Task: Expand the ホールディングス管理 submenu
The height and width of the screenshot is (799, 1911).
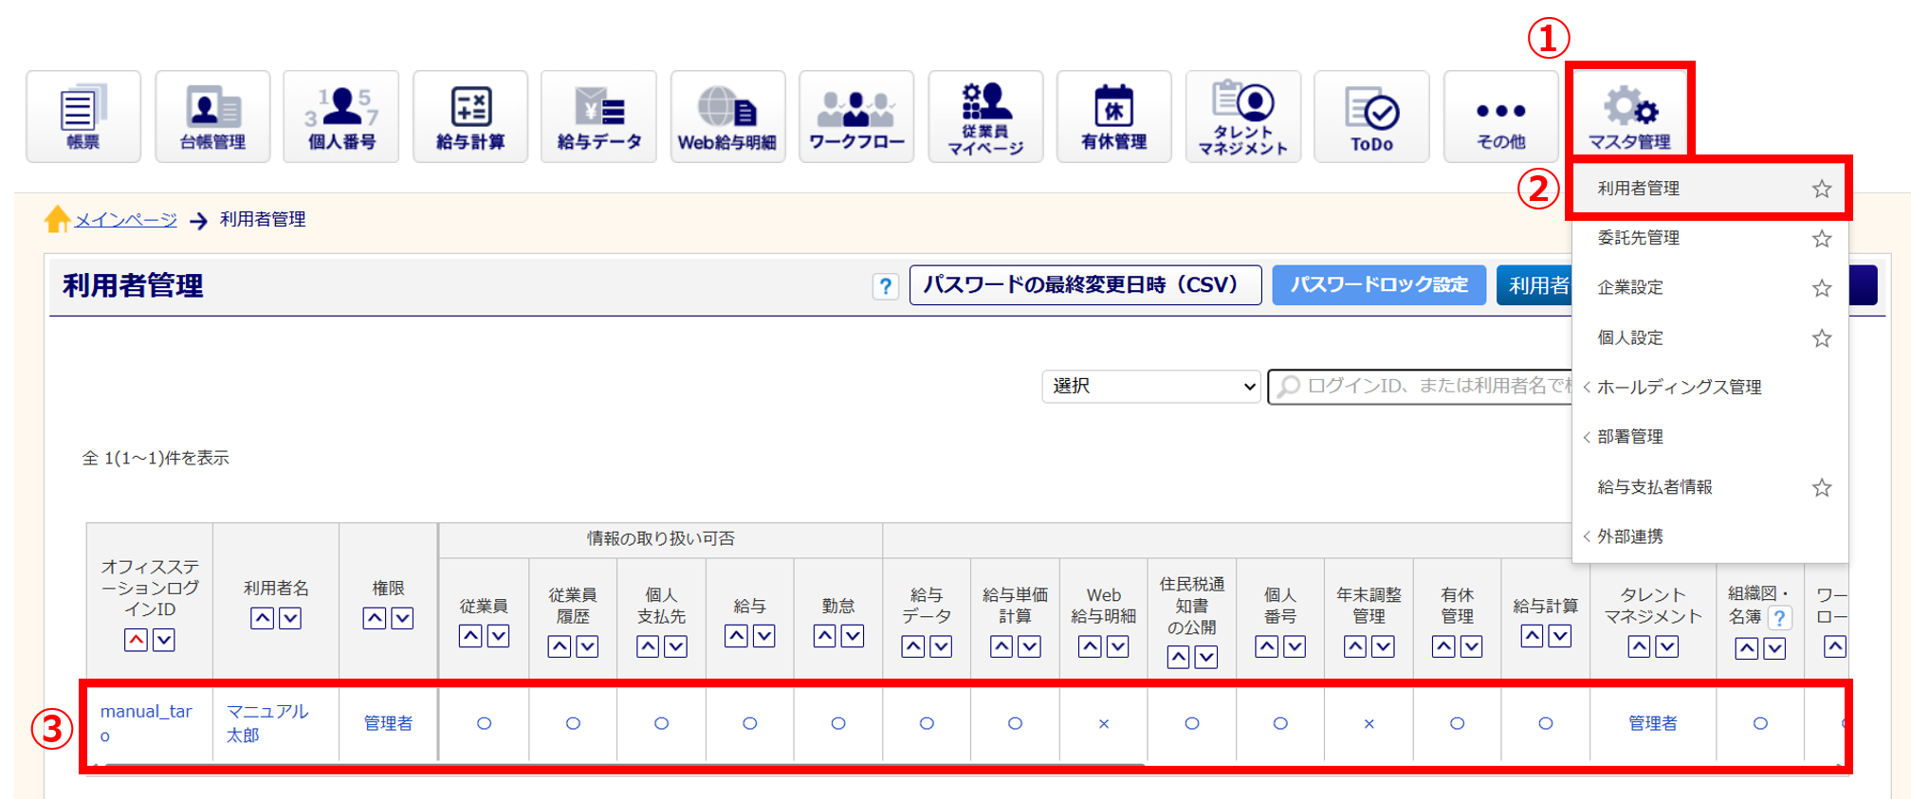Action: [x=1679, y=387]
